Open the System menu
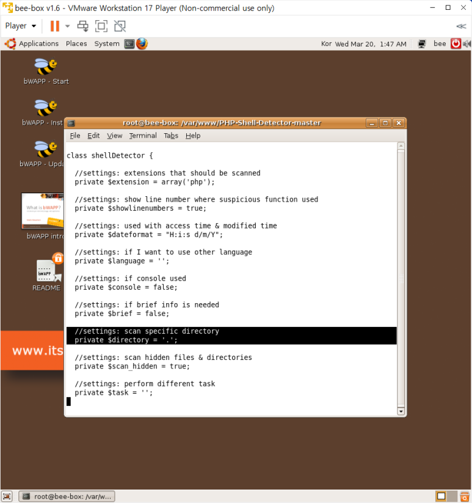 pos(107,43)
